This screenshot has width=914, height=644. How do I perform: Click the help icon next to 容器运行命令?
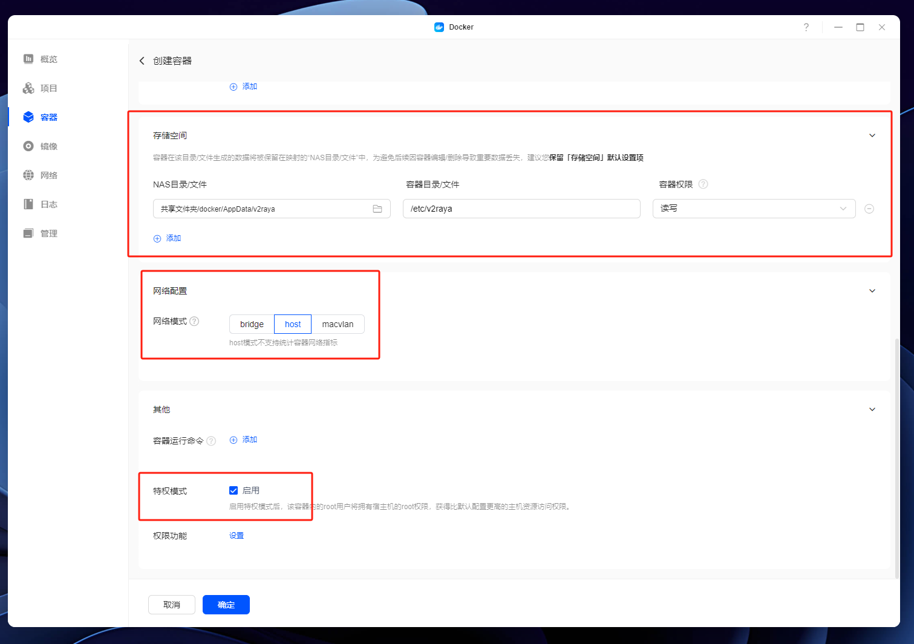tap(211, 441)
